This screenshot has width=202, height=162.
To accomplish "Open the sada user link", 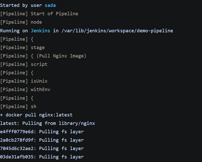I will point(50,5).
